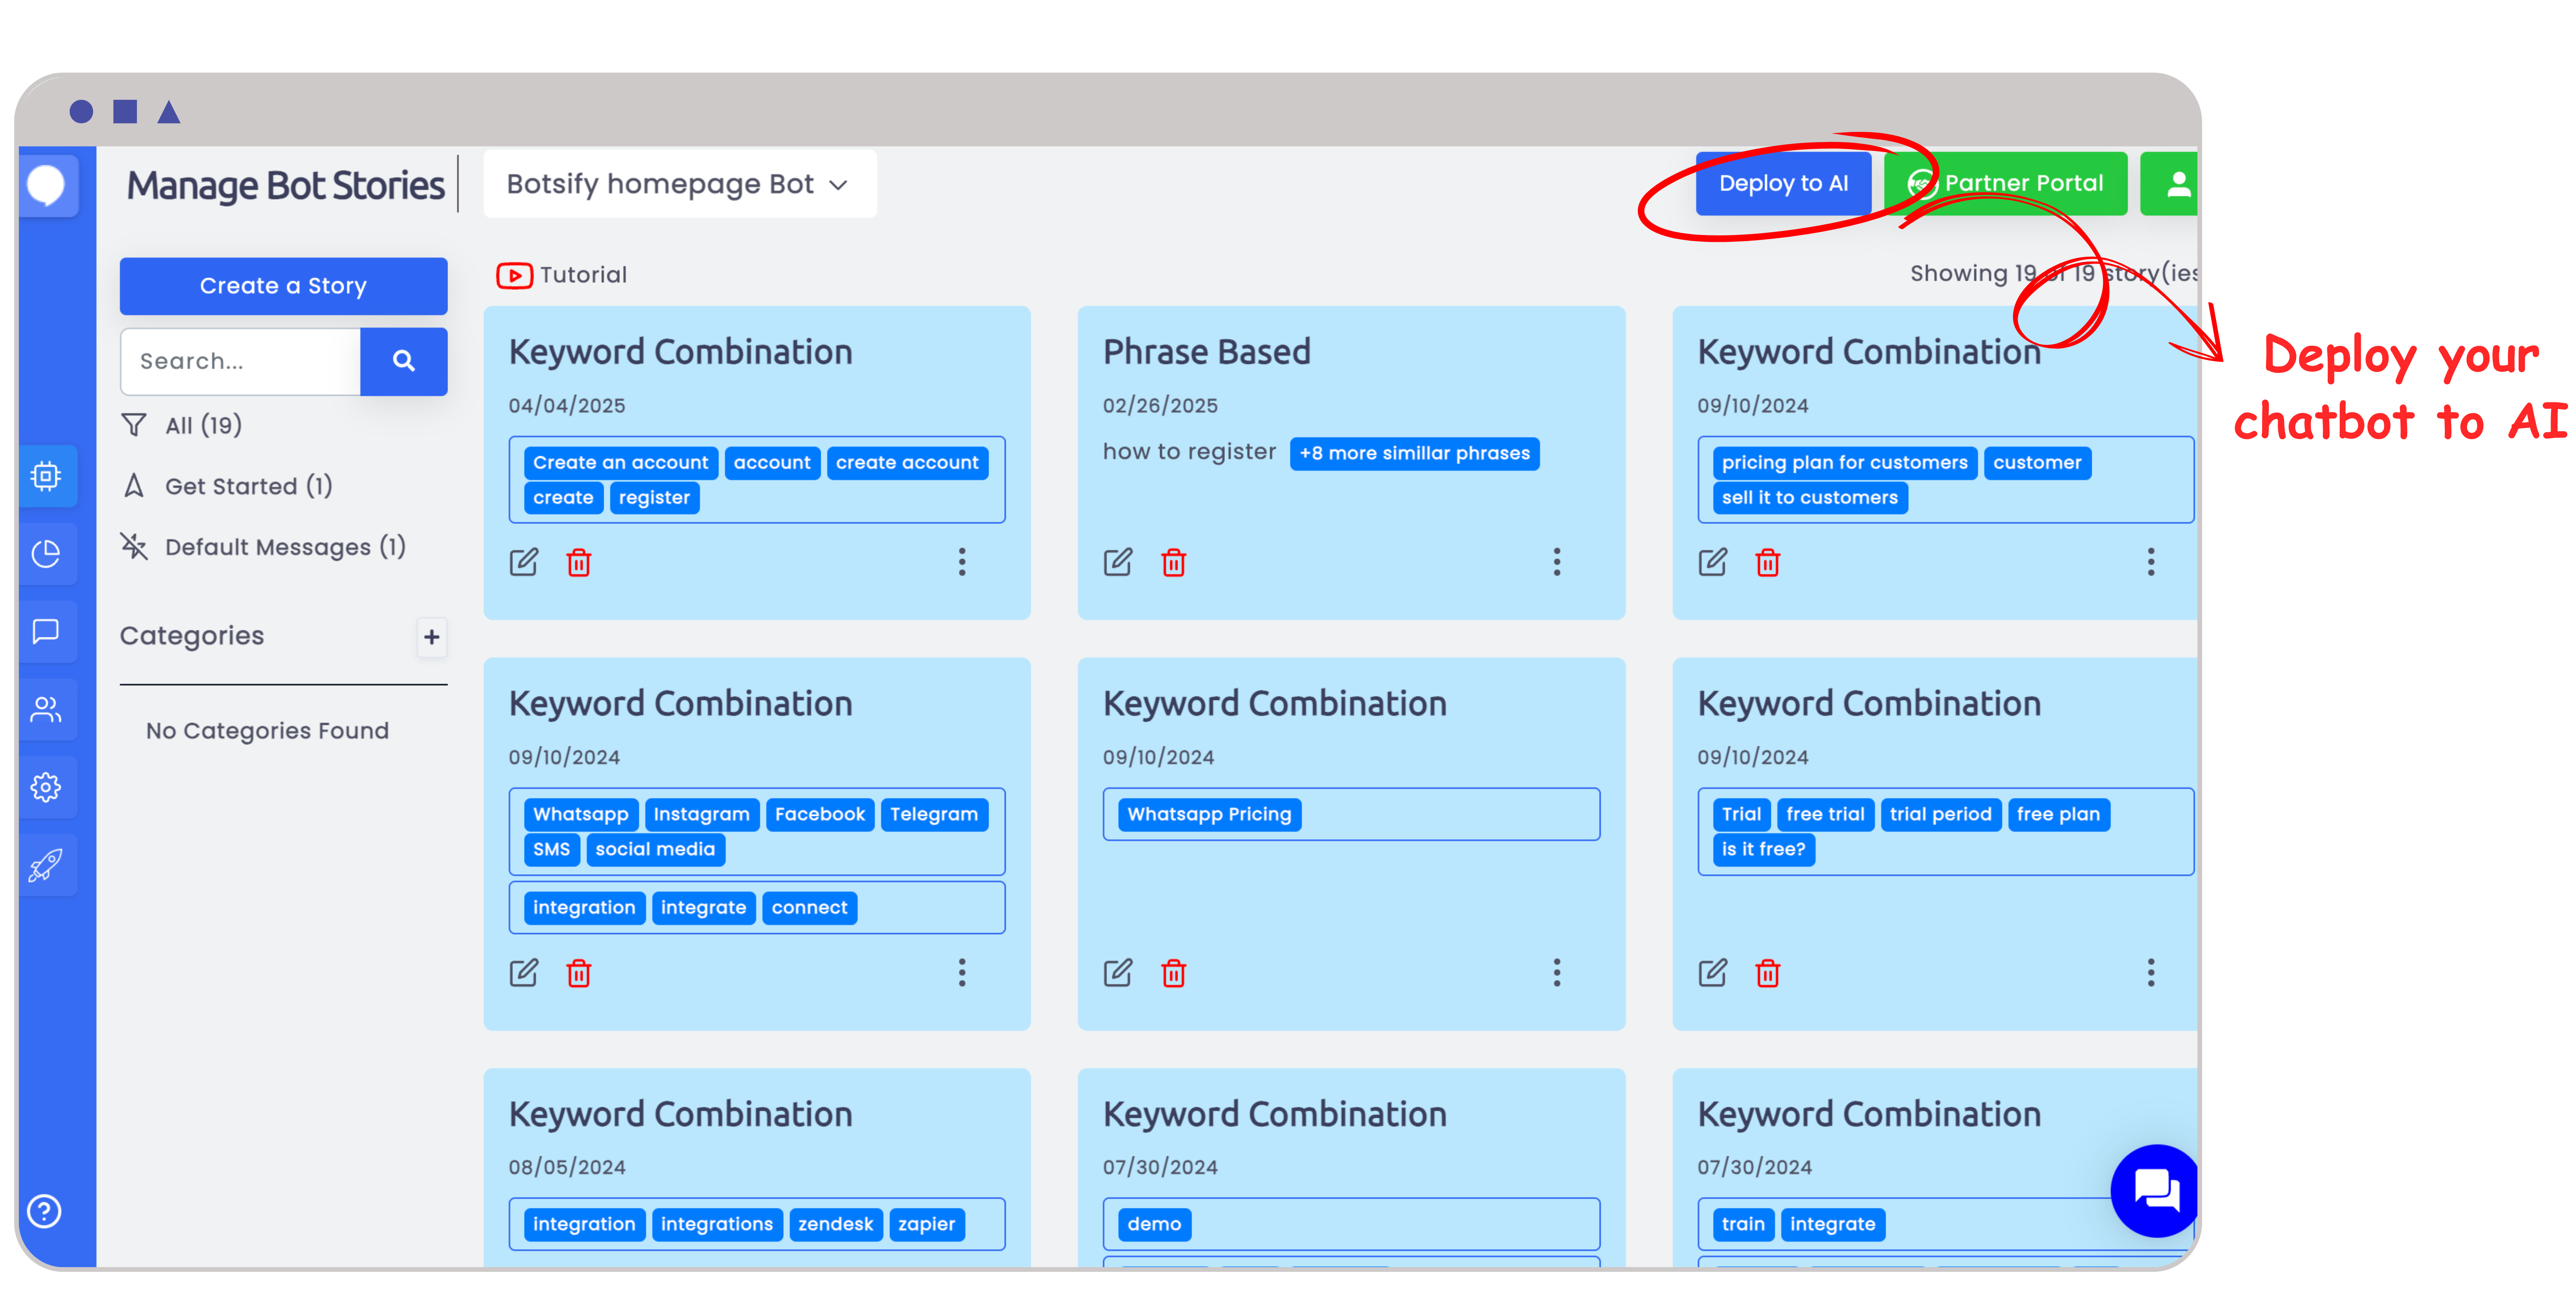Add a new category with plus icon
The width and height of the screenshot is (2576, 1300).
click(431, 637)
